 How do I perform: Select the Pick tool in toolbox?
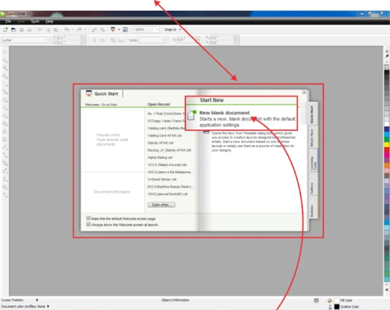[5, 52]
